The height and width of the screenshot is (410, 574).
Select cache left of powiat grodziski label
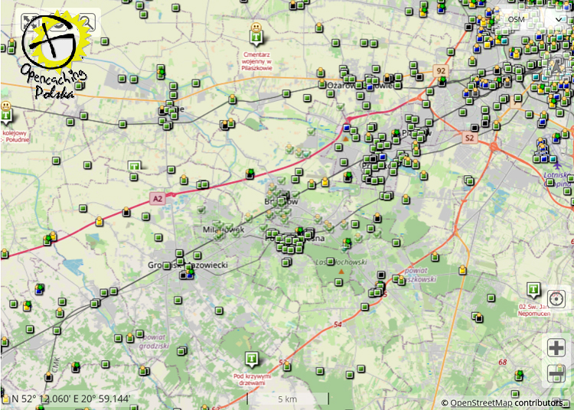tap(130, 338)
